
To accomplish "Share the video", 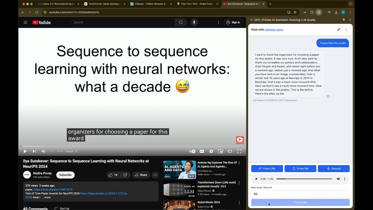I will tap(141, 175).
